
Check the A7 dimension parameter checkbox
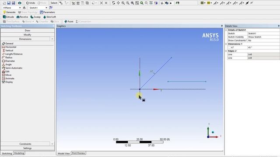click(x=229, y=48)
